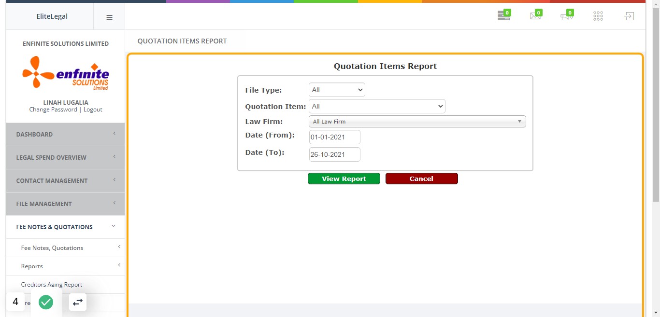Viewport: 660px width, 317px height.
Task: Open the Quotation Item dropdown
Action: tap(377, 106)
